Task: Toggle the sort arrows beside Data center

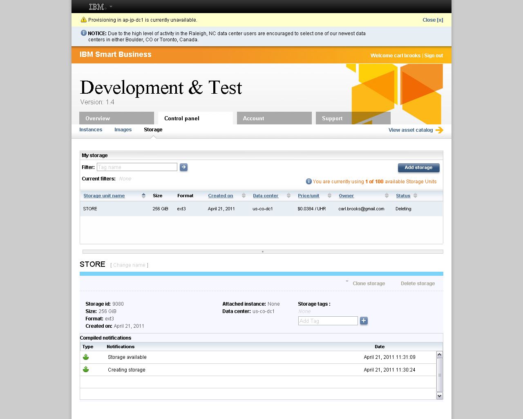Action: pos(288,196)
